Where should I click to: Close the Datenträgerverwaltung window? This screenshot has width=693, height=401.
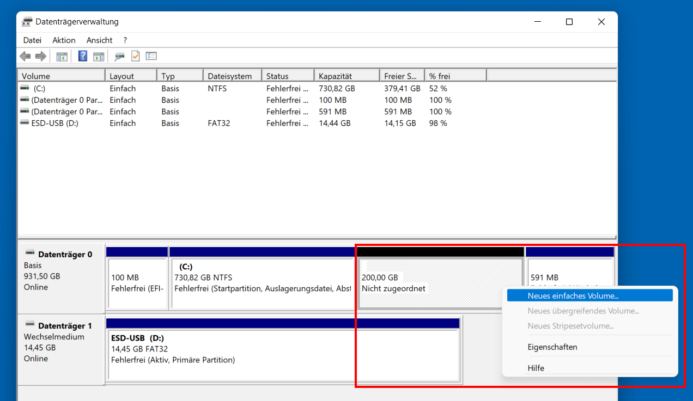point(601,22)
